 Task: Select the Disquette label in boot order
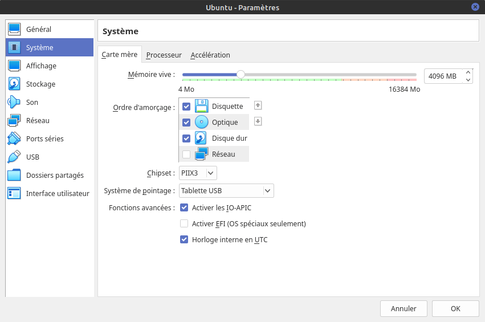tap(227, 107)
